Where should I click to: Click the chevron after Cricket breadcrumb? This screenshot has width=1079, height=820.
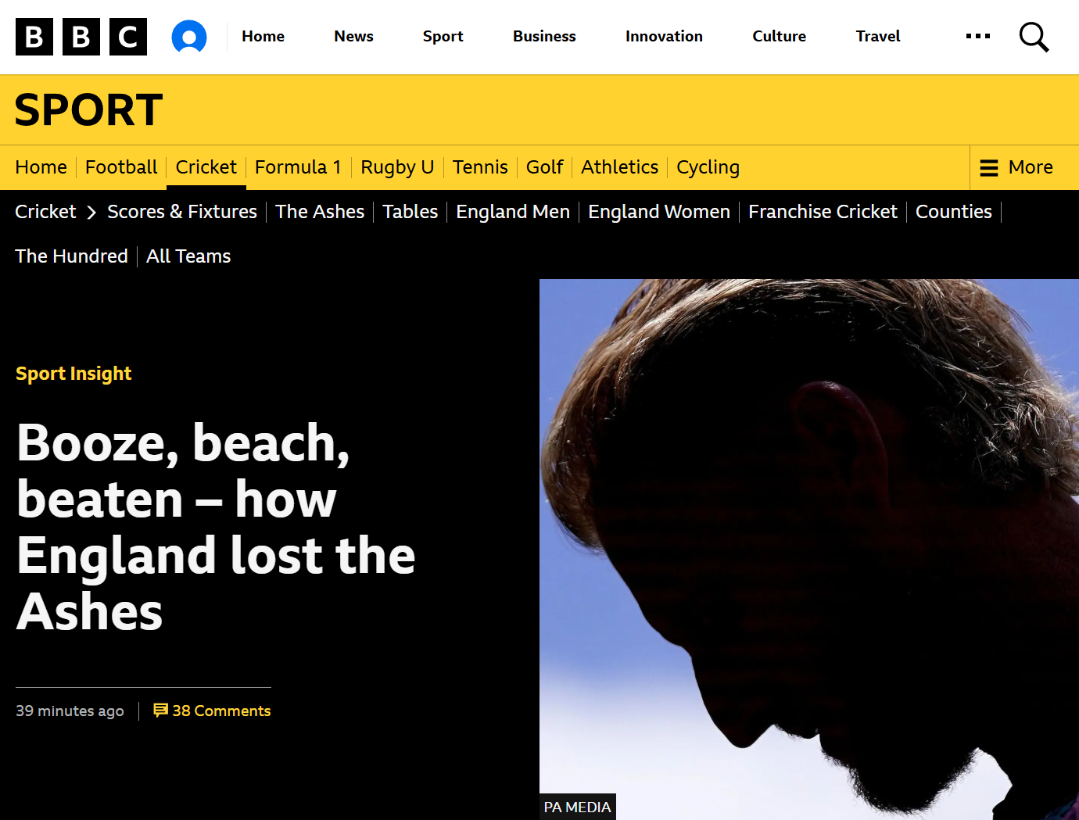click(x=91, y=212)
